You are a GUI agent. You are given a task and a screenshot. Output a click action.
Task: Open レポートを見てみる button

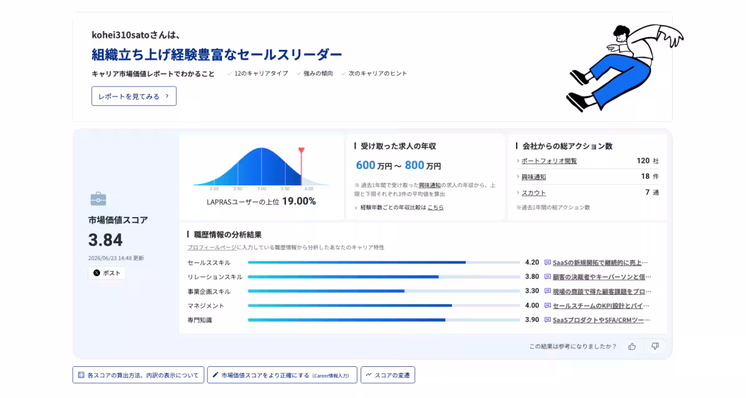(x=134, y=96)
